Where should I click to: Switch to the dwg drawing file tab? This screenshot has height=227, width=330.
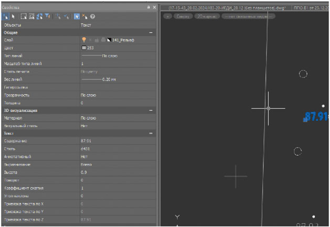click(226, 8)
